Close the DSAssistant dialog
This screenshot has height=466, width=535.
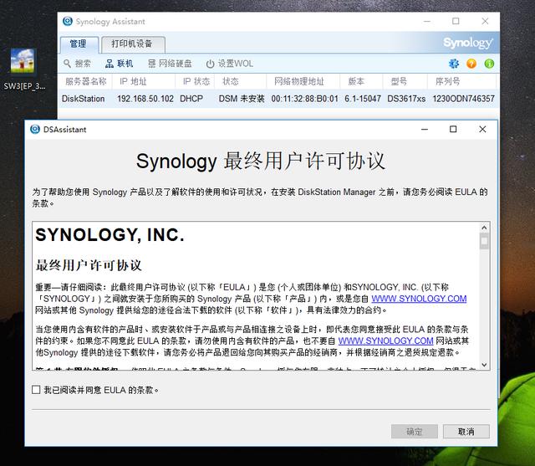pos(482,129)
